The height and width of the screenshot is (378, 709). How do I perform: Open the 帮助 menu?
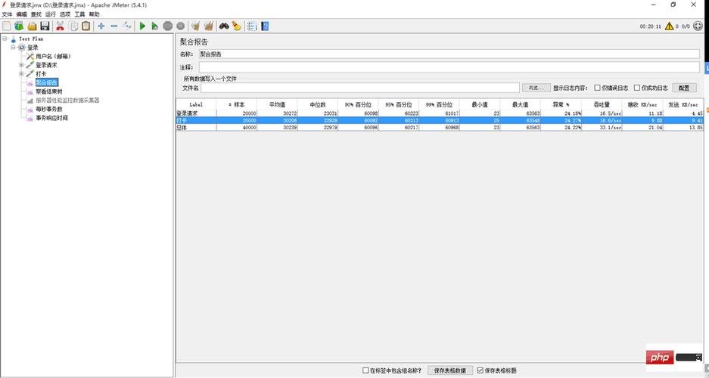[94, 14]
